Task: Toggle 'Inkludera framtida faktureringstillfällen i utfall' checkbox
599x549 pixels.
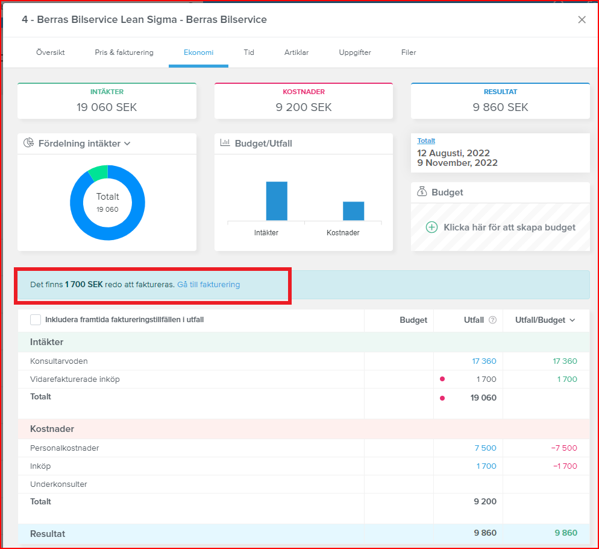Action: [36, 320]
